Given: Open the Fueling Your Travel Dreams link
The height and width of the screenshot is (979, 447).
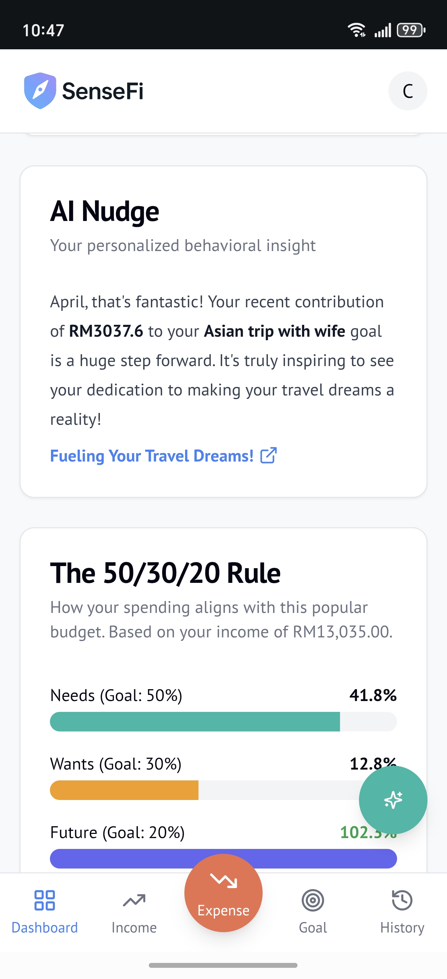Looking at the screenshot, I should point(152,456).
